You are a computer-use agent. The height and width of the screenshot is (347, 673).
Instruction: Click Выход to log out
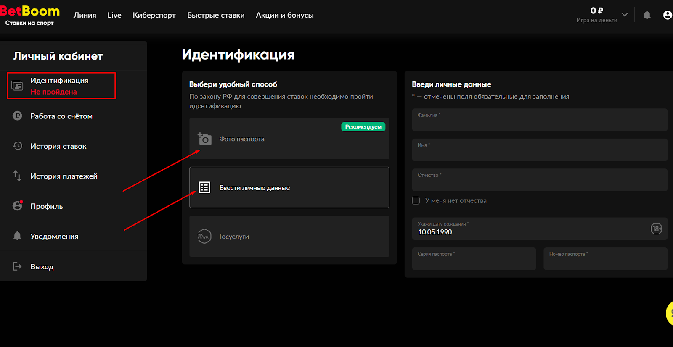[42, 267]
